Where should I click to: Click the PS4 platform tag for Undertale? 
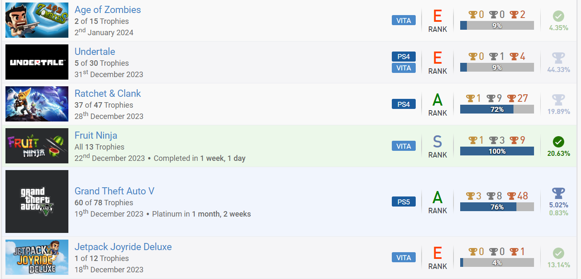[x=404, y=57]
